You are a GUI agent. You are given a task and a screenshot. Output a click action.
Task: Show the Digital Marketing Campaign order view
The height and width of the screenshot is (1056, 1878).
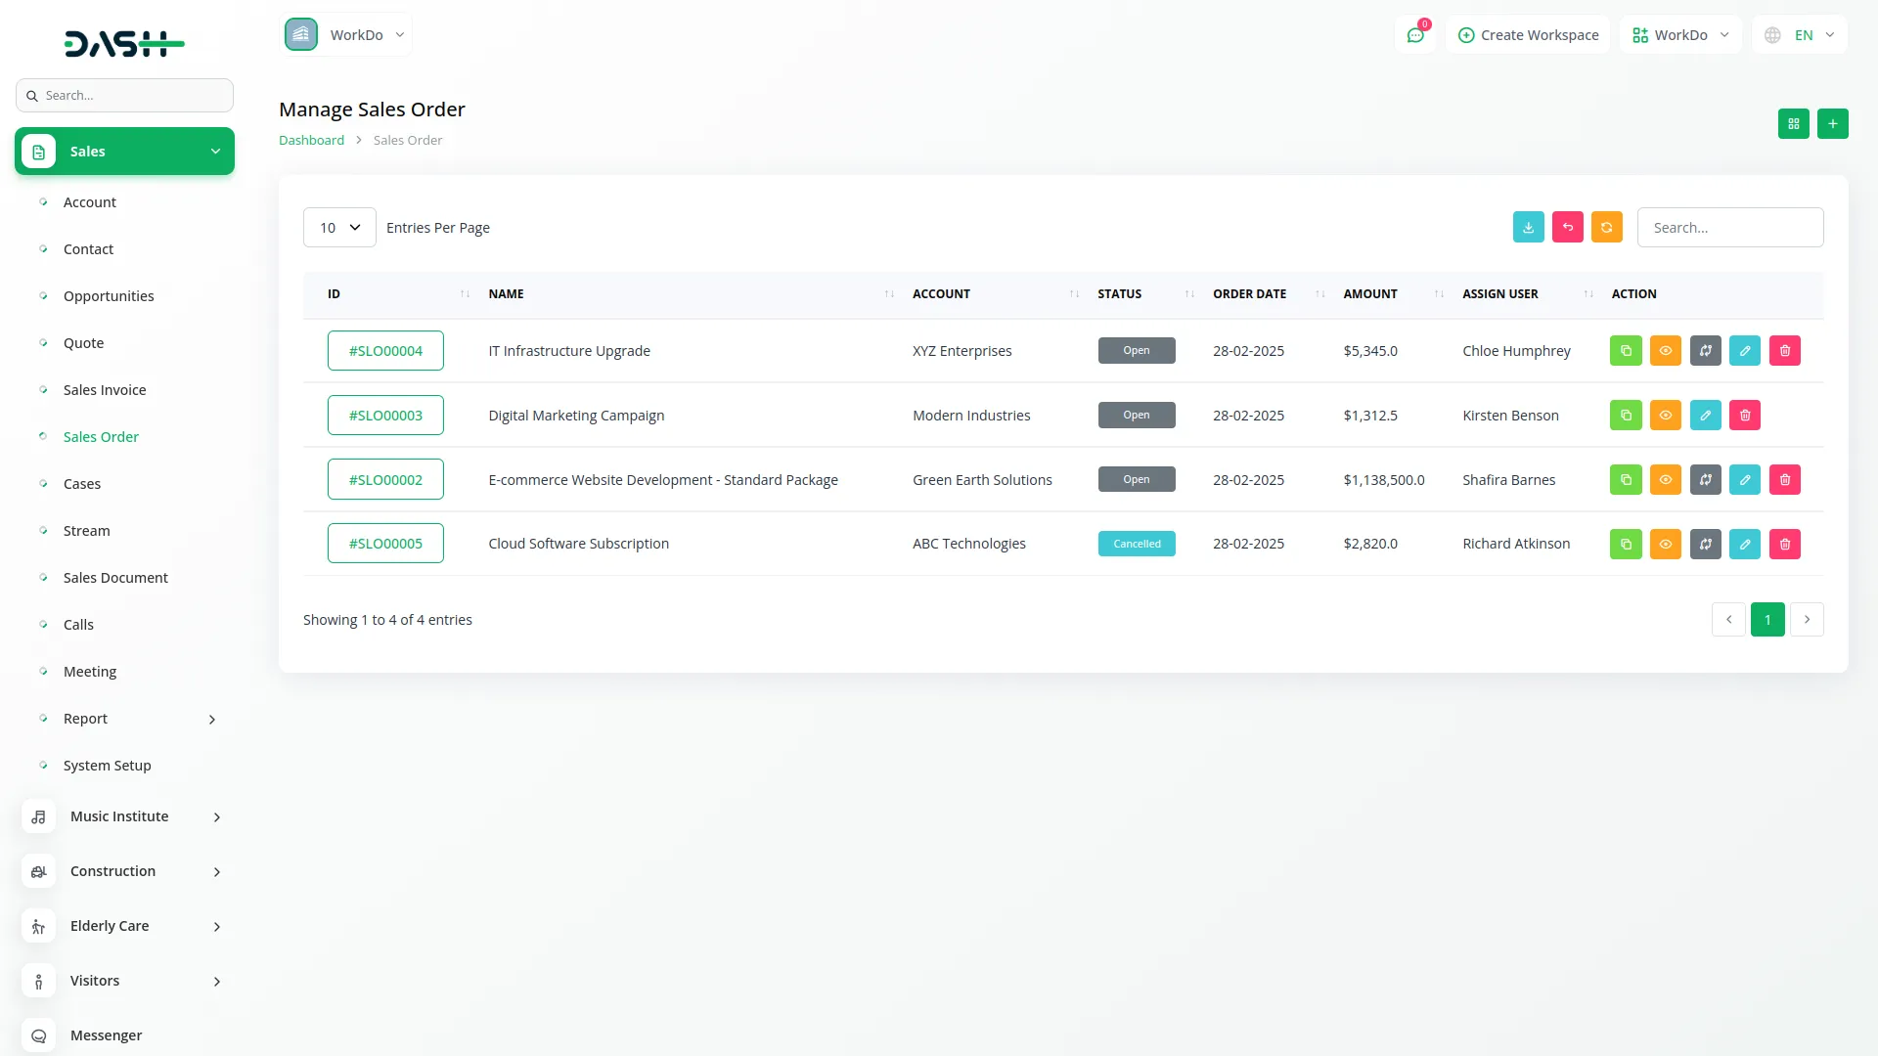[x=1665, y=416]
